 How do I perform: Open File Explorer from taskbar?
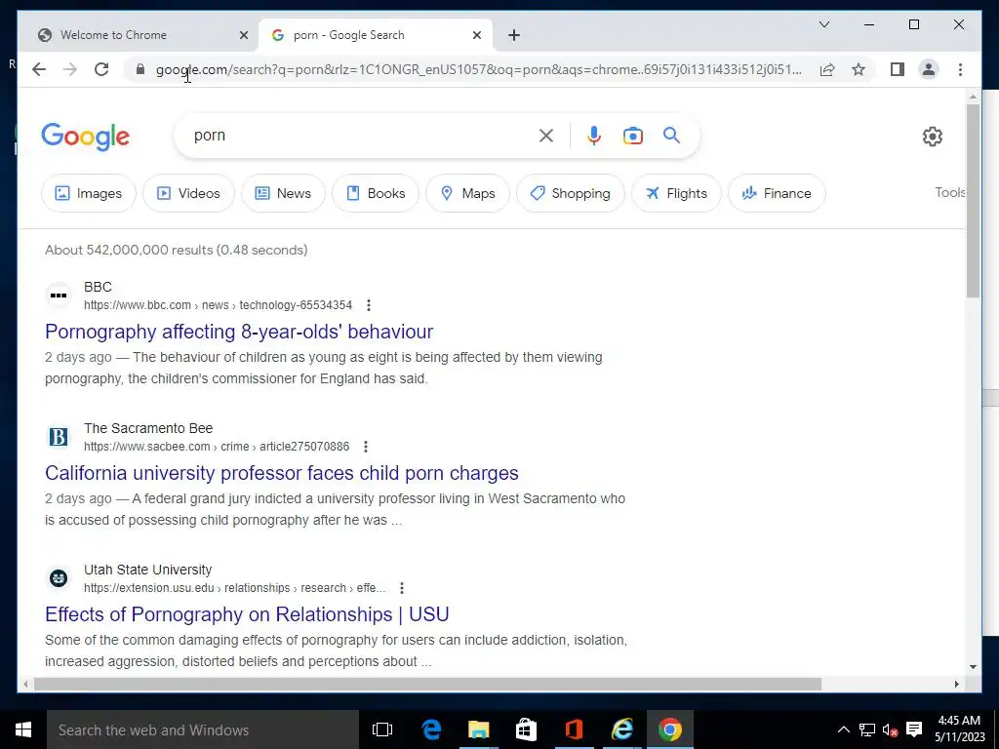pyautogui.click(x=478, y=729)
